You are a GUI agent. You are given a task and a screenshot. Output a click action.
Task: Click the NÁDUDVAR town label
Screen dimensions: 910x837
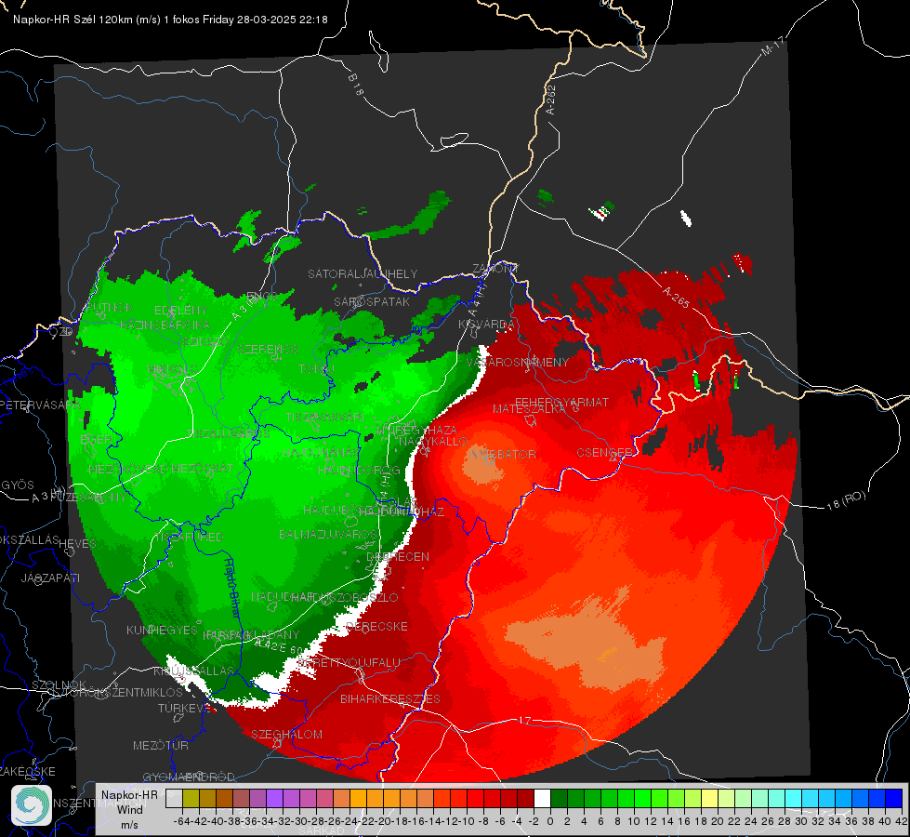point(282,596)
